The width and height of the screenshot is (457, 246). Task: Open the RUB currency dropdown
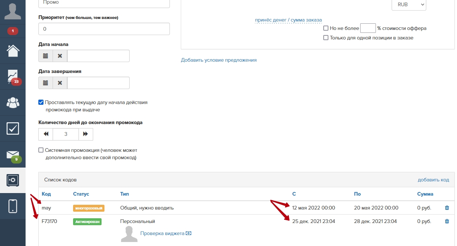pyautogui.click(x=409, y=5)
